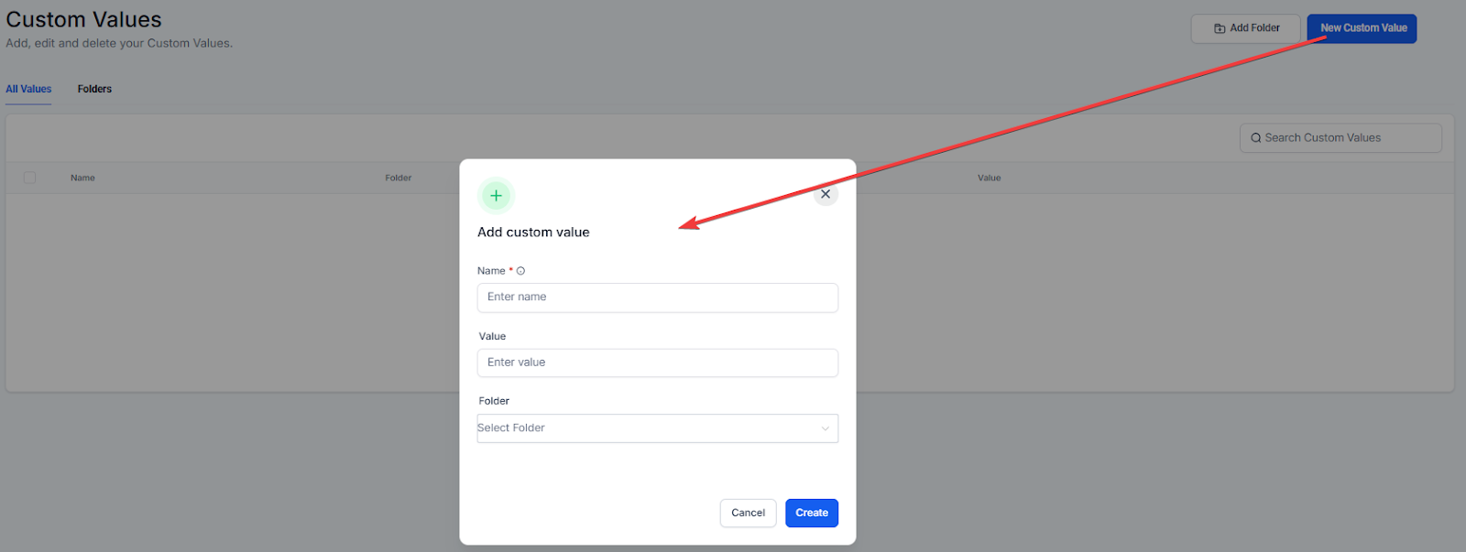Create the new custom value

point(812,513)
